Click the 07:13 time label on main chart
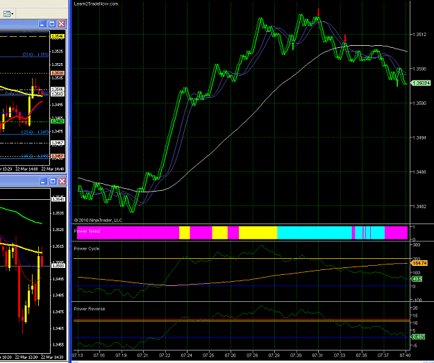The image size is (434, 363). coord(77,355)
